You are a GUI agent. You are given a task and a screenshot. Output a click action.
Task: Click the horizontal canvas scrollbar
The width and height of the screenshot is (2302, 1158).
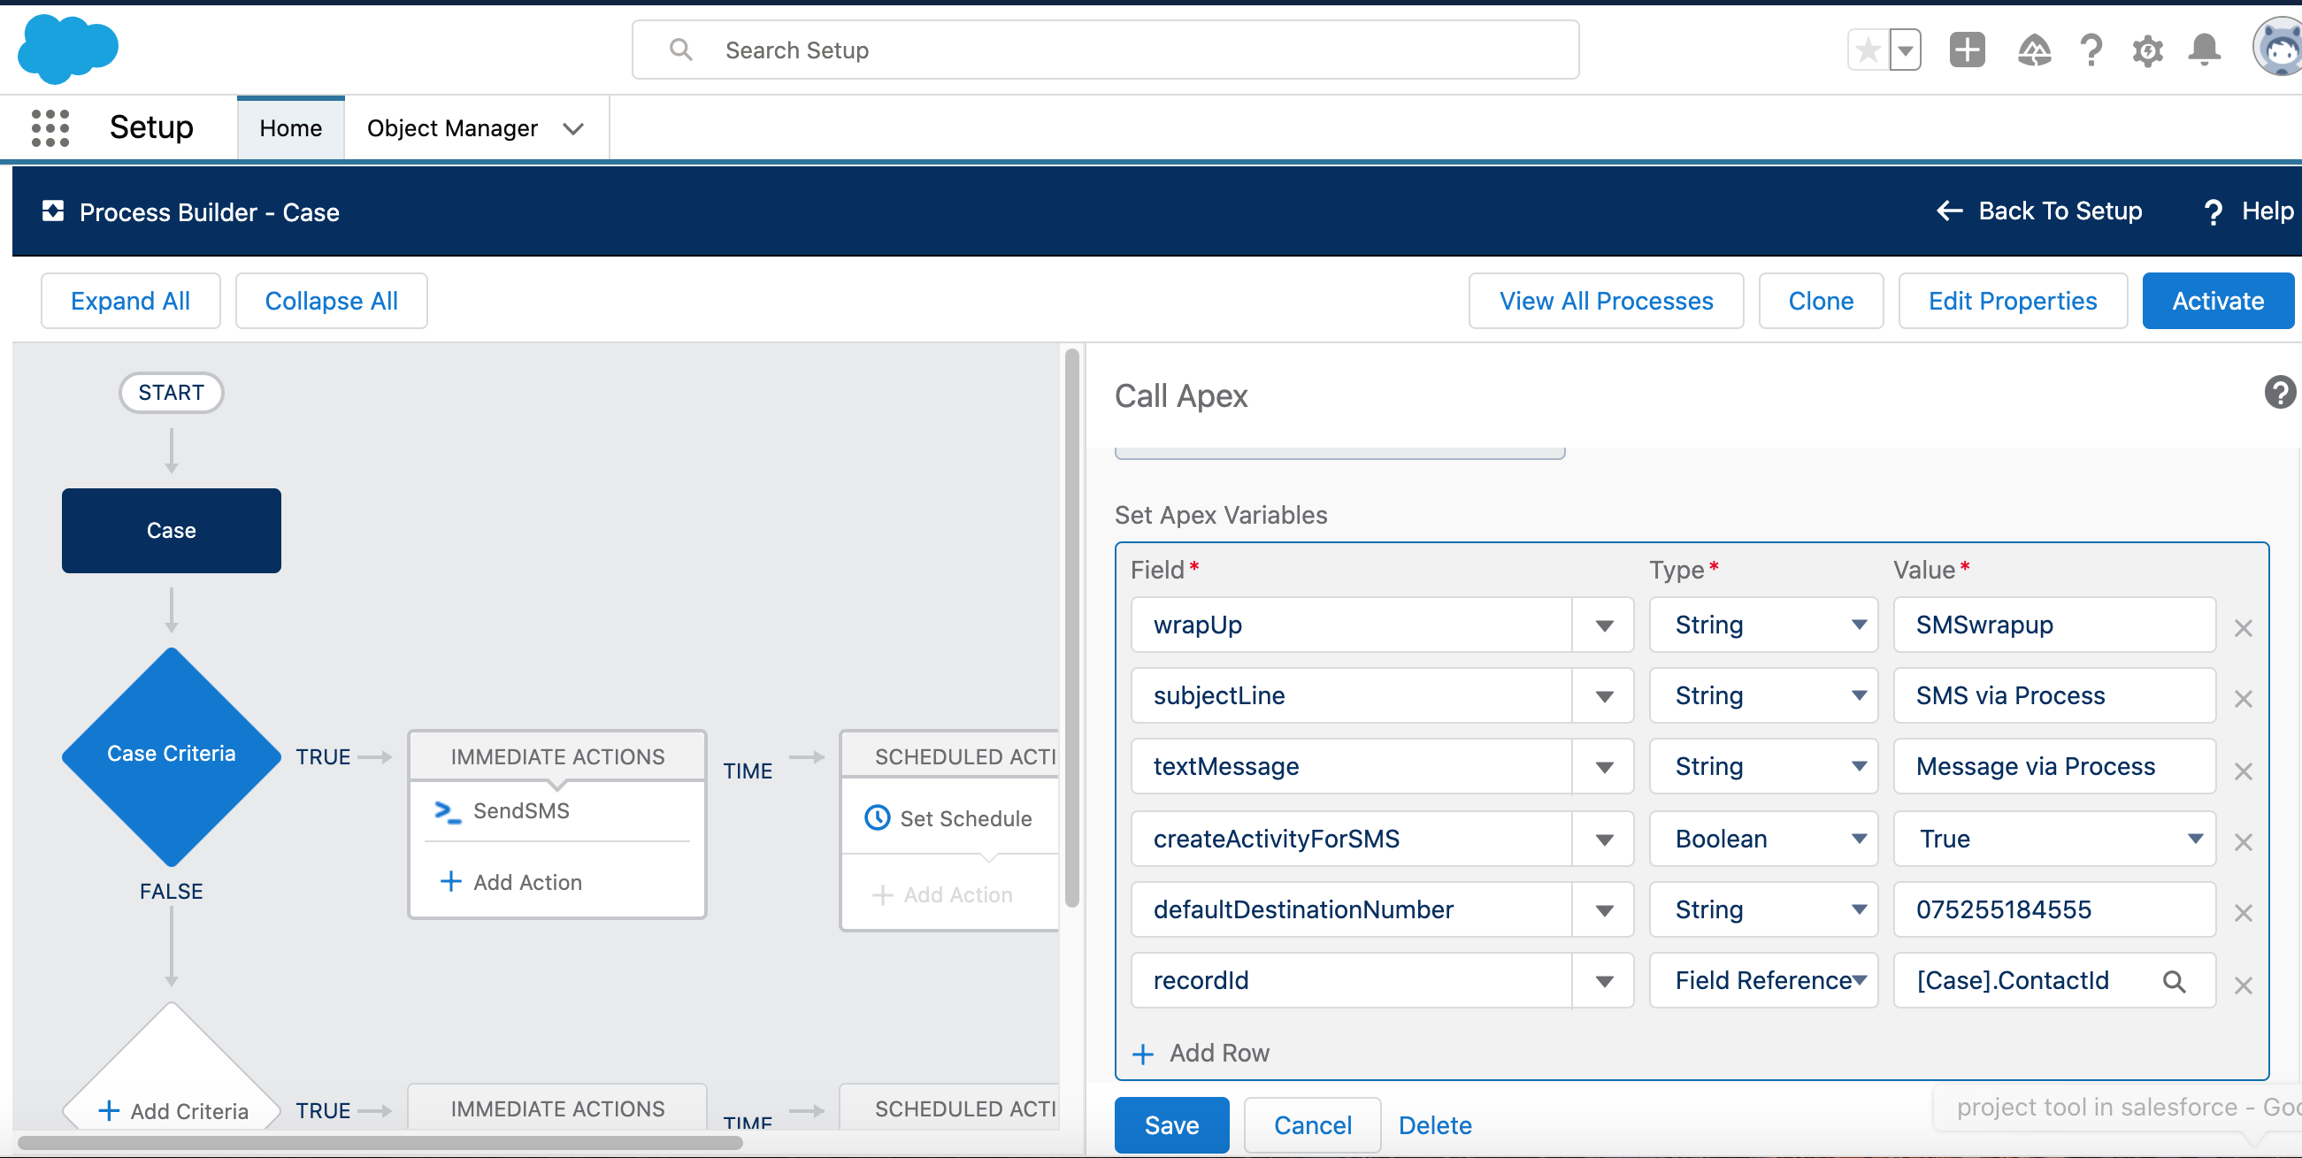[x=380, y=1142]
